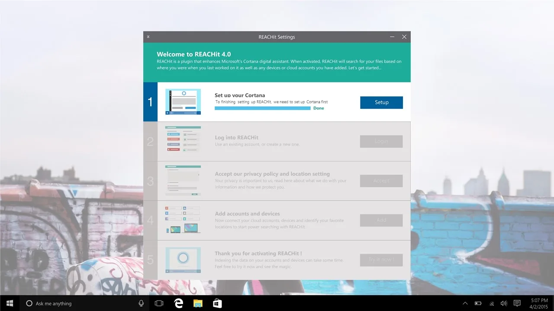Click the Add button for accounts and devices
Viewport: 554px width, 311px height.
tap(381, 220)
